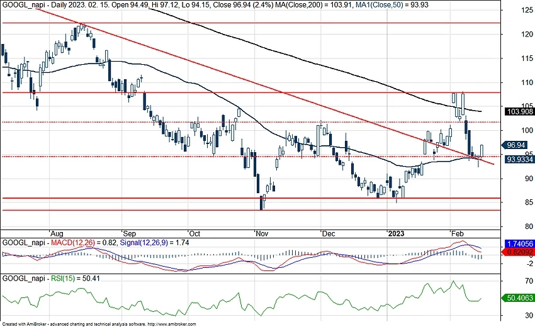Viewport: 535px width, 327px height.
Task: Select the Oct date axis label
Action: coord(194,233)
